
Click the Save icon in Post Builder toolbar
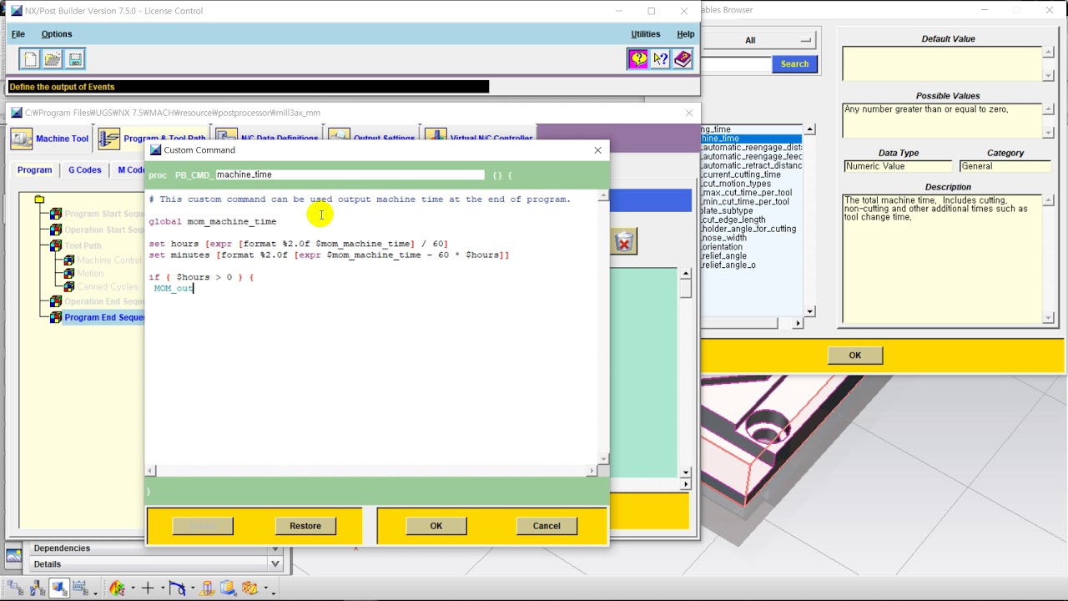(x=75, y=58)
